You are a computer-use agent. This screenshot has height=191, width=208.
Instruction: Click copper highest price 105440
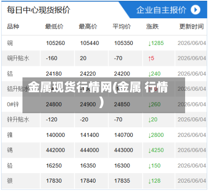tap(89, 43)
